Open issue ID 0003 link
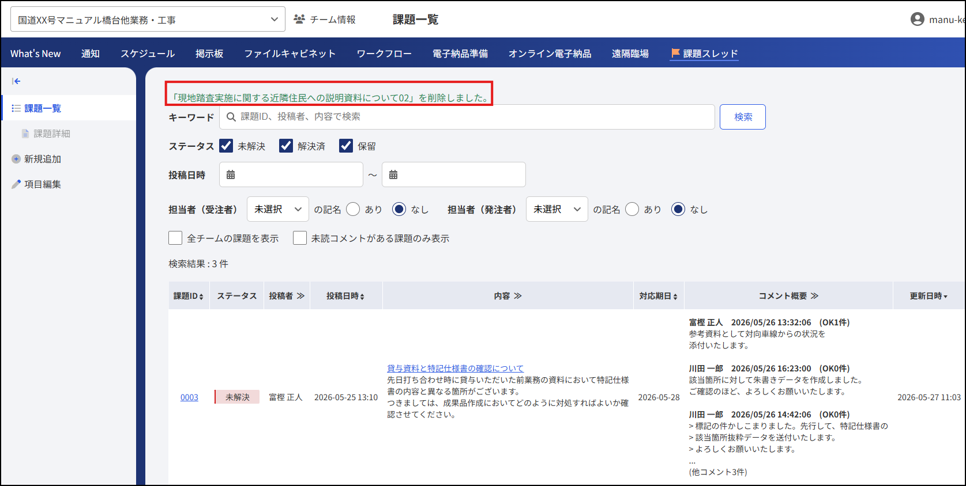Viewport: 966px width, 486px height. pyautogui.click(x=189, y=397)
